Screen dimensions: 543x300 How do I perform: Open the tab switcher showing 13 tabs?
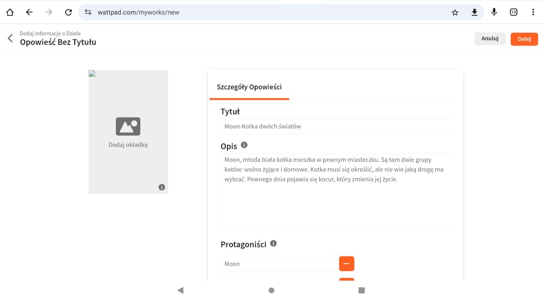click(x=513, y=12)
